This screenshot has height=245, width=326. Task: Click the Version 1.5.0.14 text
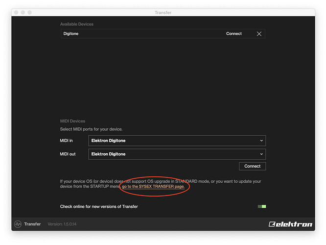62,224
